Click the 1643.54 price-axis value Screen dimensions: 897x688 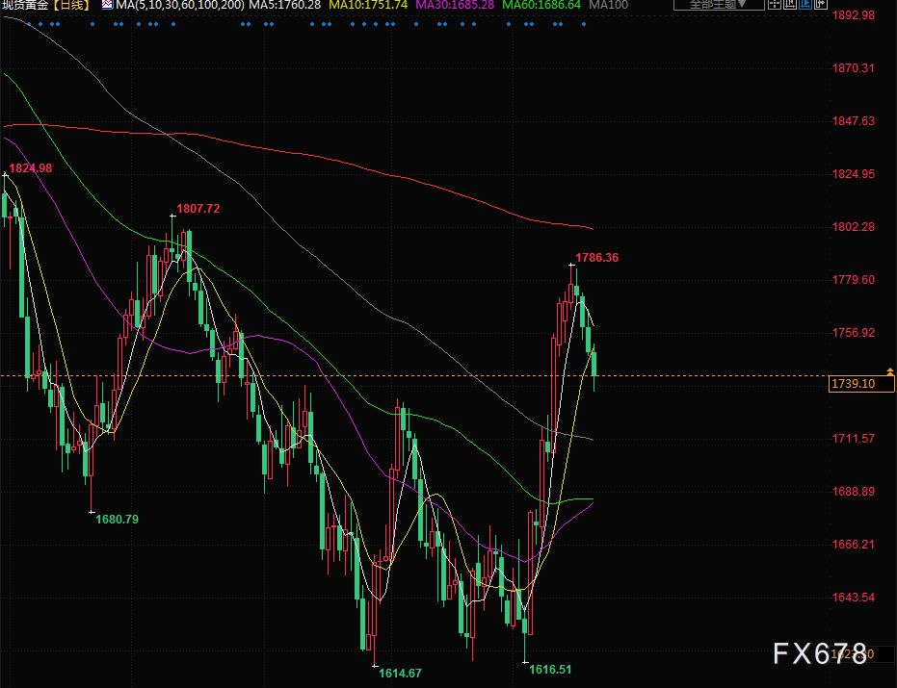pyautogui.click(x=853, y=598)
